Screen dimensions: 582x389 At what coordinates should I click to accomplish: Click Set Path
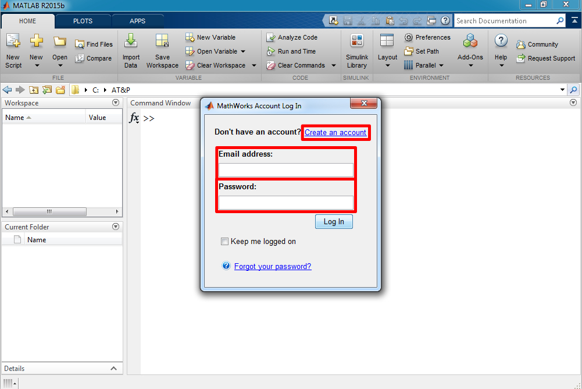(422, 51)
